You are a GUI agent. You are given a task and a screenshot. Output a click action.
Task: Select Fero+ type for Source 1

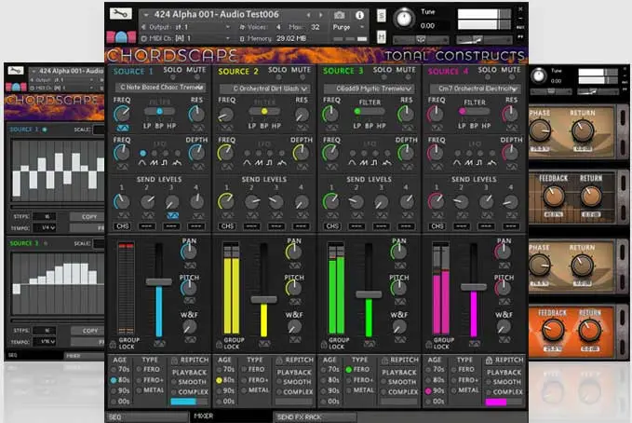(139, 380)
